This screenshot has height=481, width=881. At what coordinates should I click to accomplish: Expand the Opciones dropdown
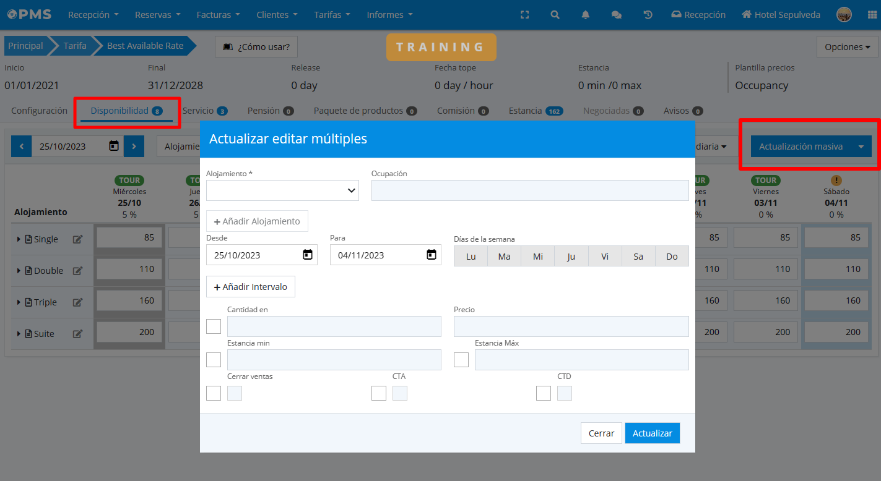[x=847, y=47]
